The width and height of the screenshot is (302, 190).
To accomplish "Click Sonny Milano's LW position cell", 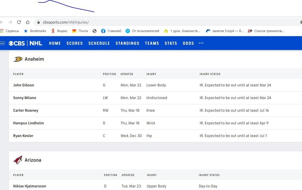I will pyautogui.click(x=105, y=98).
